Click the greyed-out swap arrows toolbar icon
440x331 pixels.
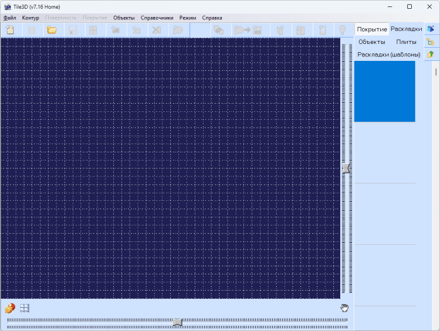219,30
